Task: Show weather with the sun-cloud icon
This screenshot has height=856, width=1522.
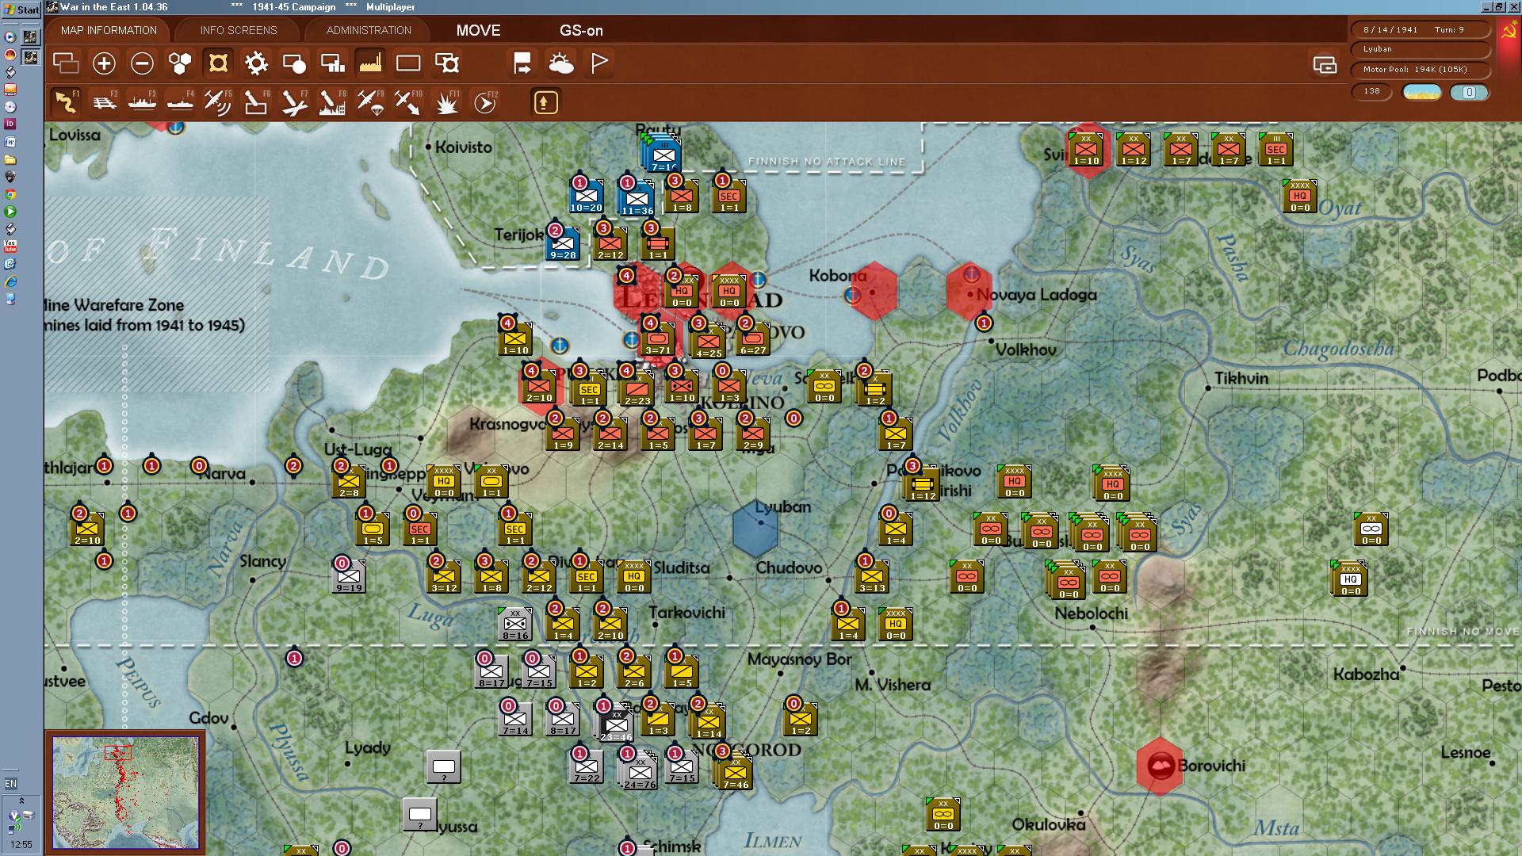Action: (560, 63)
